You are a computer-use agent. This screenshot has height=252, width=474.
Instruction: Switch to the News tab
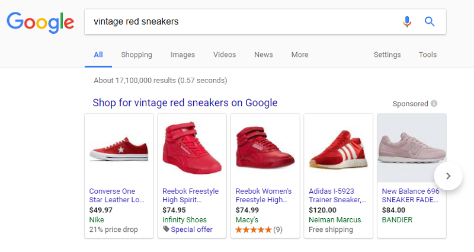pos(264,55)
